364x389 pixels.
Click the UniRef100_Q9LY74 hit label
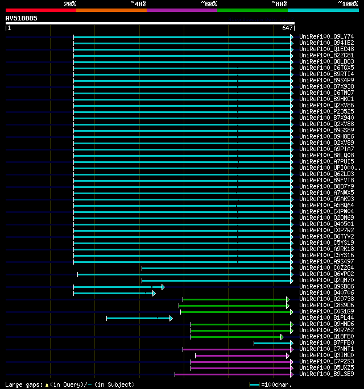(x=326, y=36)
